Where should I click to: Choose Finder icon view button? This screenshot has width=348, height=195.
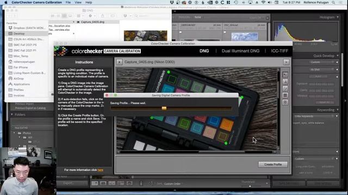click(53, 16)
